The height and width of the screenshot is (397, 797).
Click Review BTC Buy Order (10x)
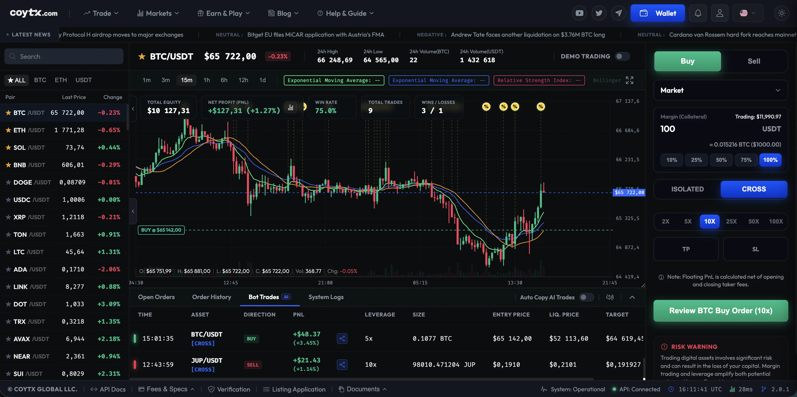(720, 311)
